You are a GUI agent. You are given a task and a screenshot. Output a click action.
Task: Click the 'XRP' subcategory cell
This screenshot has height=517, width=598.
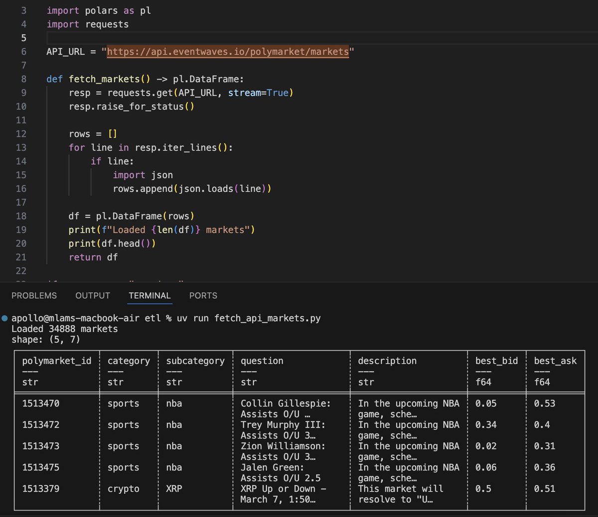(174, 489)
